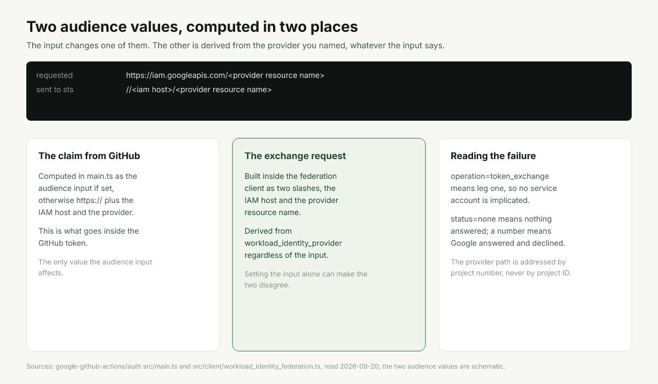This screenshot has height=384, width=658.
Task: Click the text "Derived from workload_identity_provider regardless of the input"
Action: 293,243
